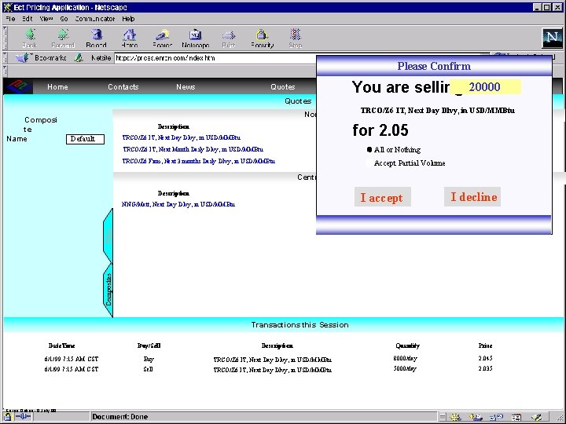
Task: Click the Netsite location page icon
Action: (79, 57)
